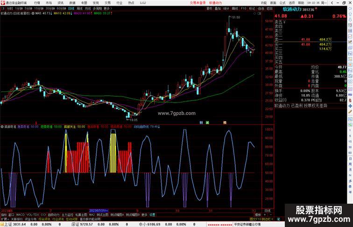Viewport: 353px width, 227px height.
Task: Expand the 扩展 panel toggle
Action: [x=5, y=219]
